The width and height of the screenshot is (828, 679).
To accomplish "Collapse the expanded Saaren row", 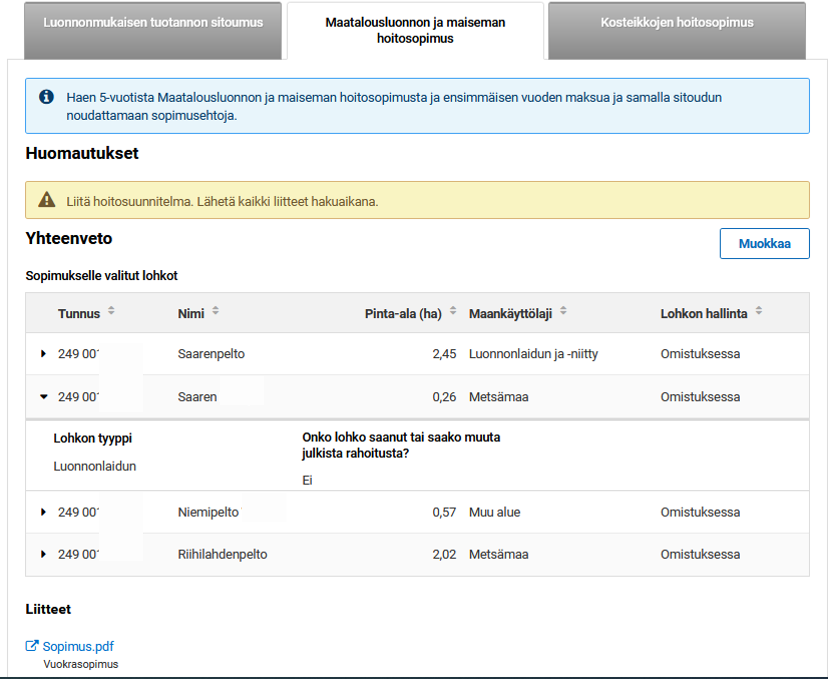I will pos(44,397).
